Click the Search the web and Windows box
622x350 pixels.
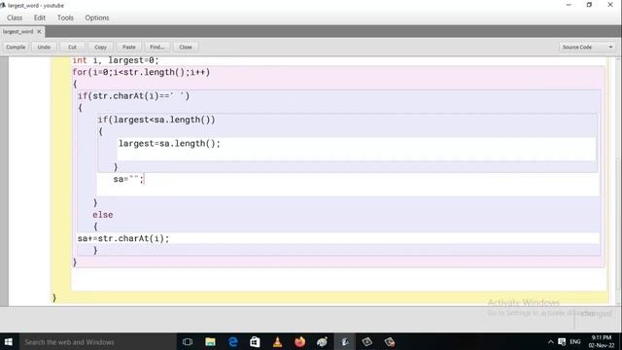[97, 341]
